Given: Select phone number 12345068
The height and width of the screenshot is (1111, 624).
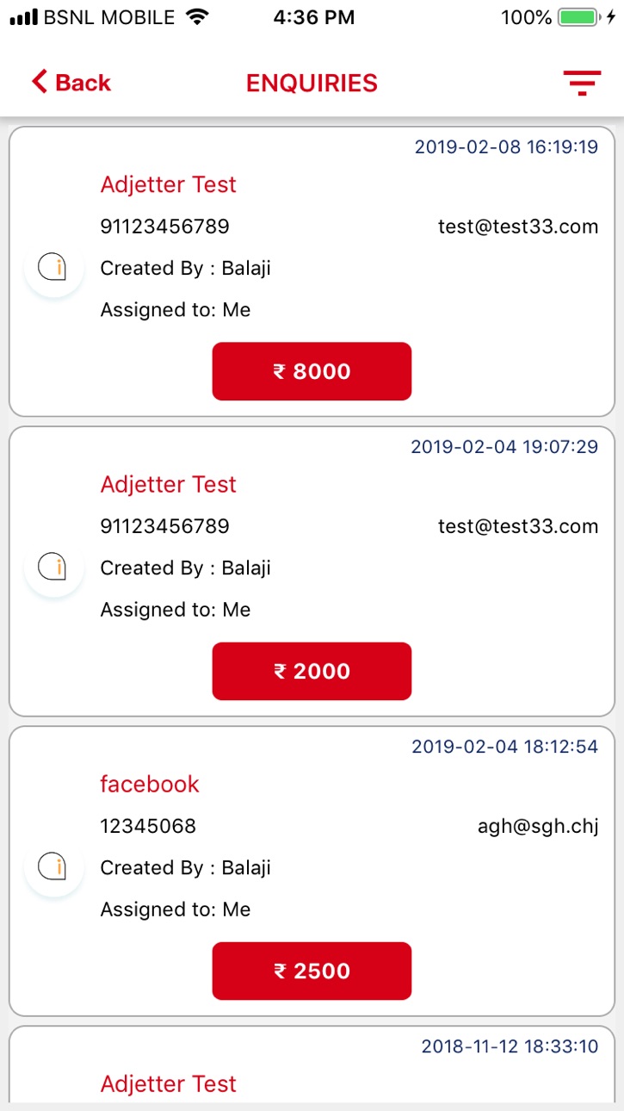Looking at the screenshot, I should (148, 826).
